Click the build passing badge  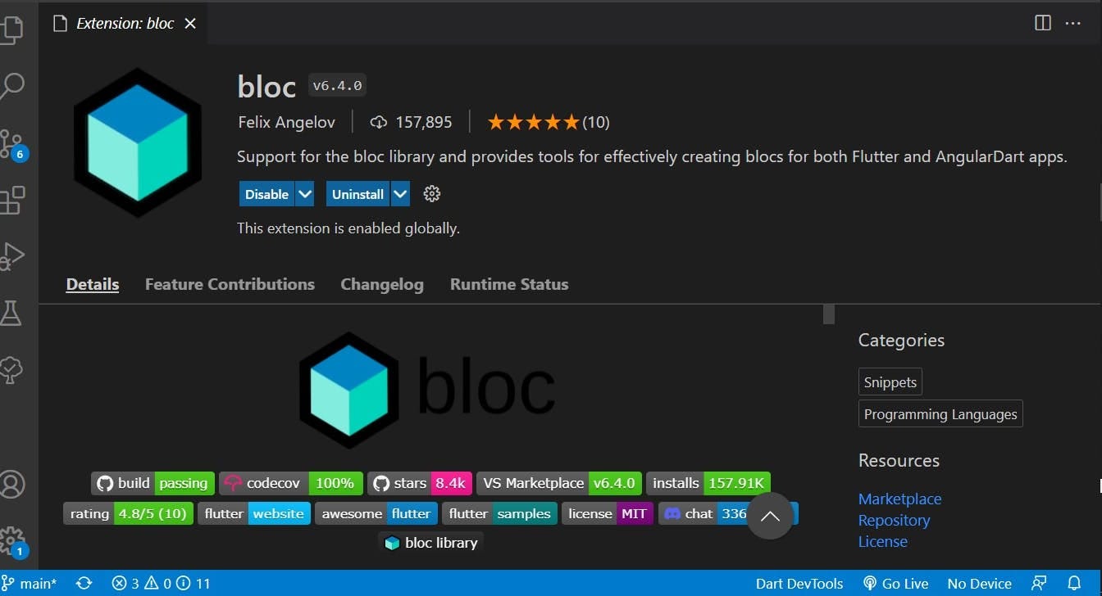(x=153, y=483)
